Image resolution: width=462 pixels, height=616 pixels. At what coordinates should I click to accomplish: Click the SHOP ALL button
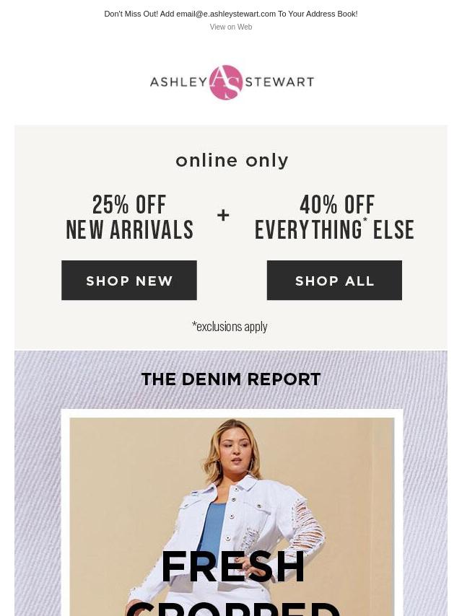(334, 280)
